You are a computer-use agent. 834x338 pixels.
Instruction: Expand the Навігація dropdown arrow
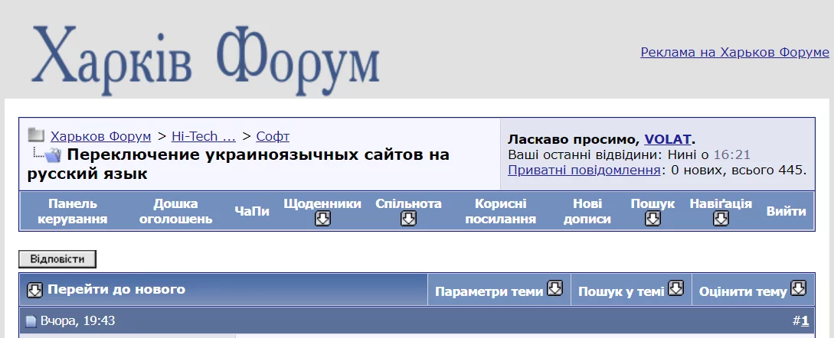tap(721, 219)
